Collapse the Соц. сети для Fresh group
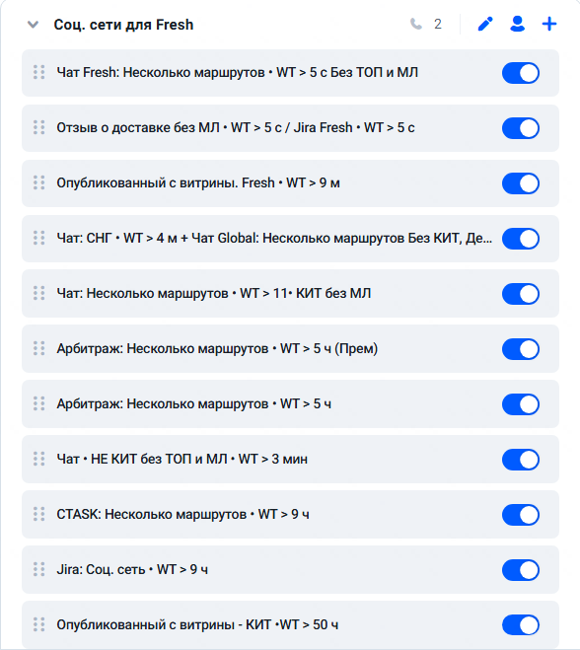Viewport: 580px width, 650px height. click(34, 25)
